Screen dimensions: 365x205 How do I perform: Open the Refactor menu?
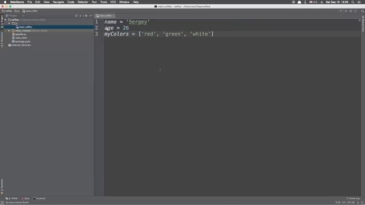click(x=83, y=2)
